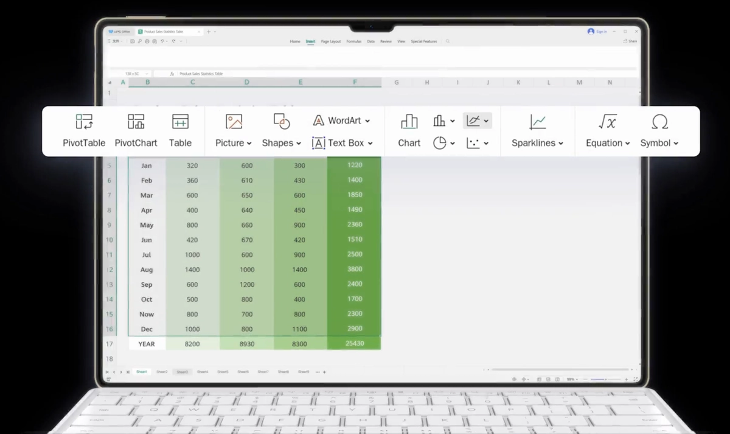Click the next sheet navigation arrow

(120, 372)
